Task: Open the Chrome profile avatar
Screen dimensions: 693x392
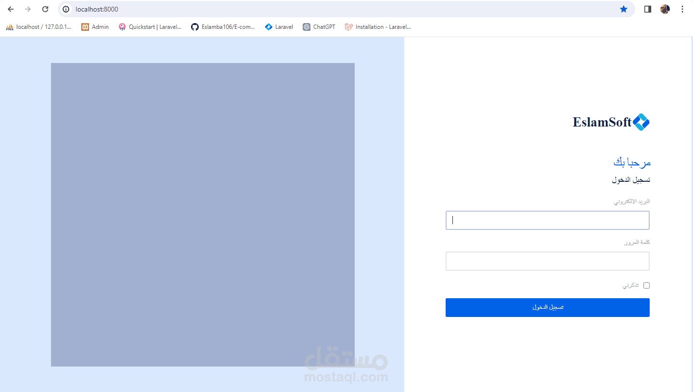Action: click(x=665, y=9)
